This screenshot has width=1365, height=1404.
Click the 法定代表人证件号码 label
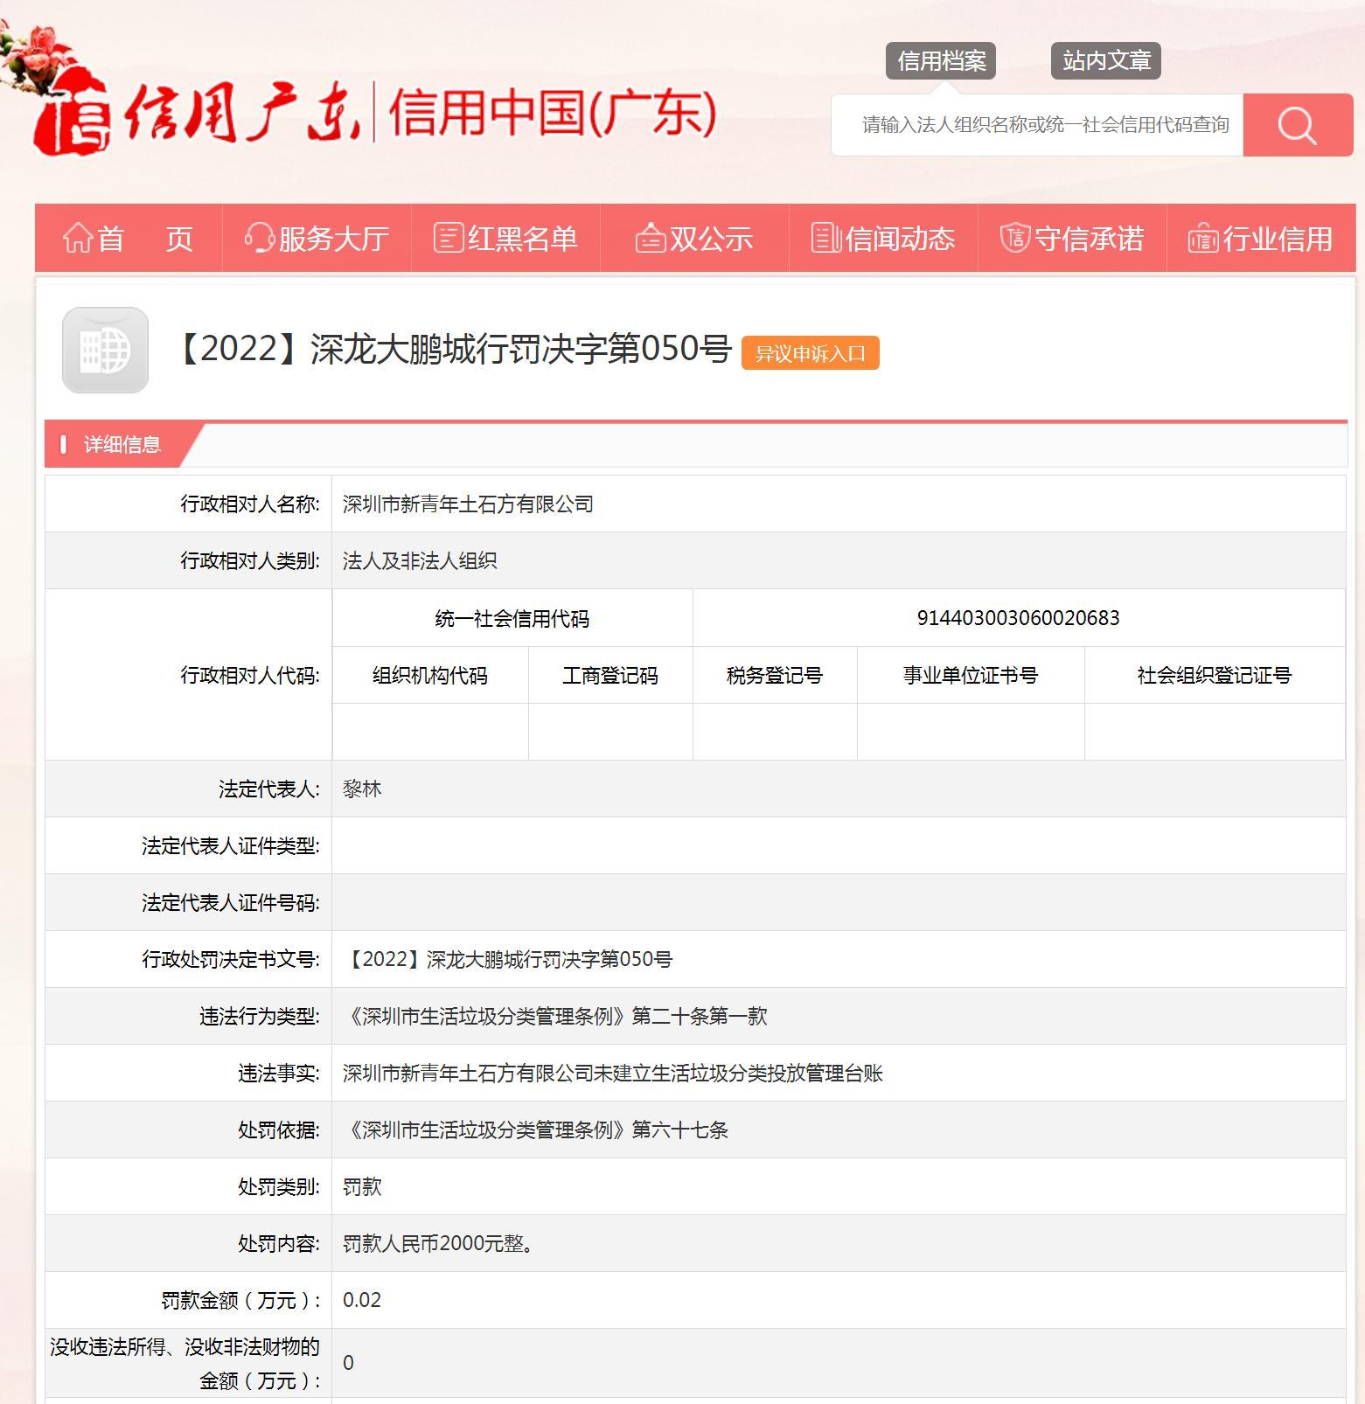[x=231, y=902]
